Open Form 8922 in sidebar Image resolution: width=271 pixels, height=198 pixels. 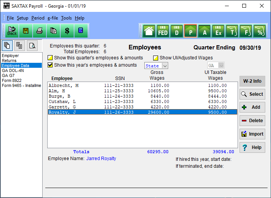click(21, 80)
